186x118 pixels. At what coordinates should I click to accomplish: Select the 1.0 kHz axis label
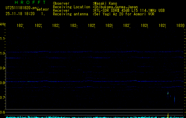click(3, 53)
